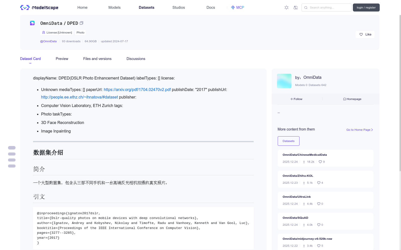Click the OmniData dataset avatar icon
This screenshot has width=401, height=250.
coord(32,23)
